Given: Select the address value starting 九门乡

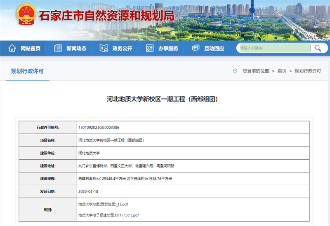Looking at the screenshot, I should click(126, 166).
